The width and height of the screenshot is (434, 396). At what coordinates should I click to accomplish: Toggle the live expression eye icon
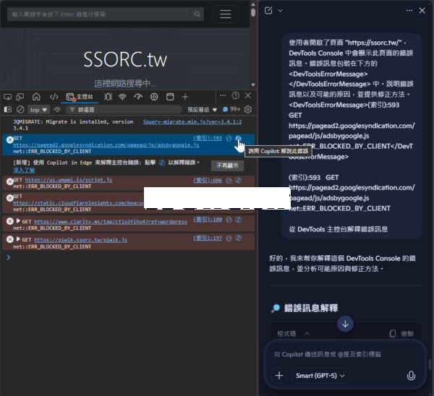(x=57, y=110)
